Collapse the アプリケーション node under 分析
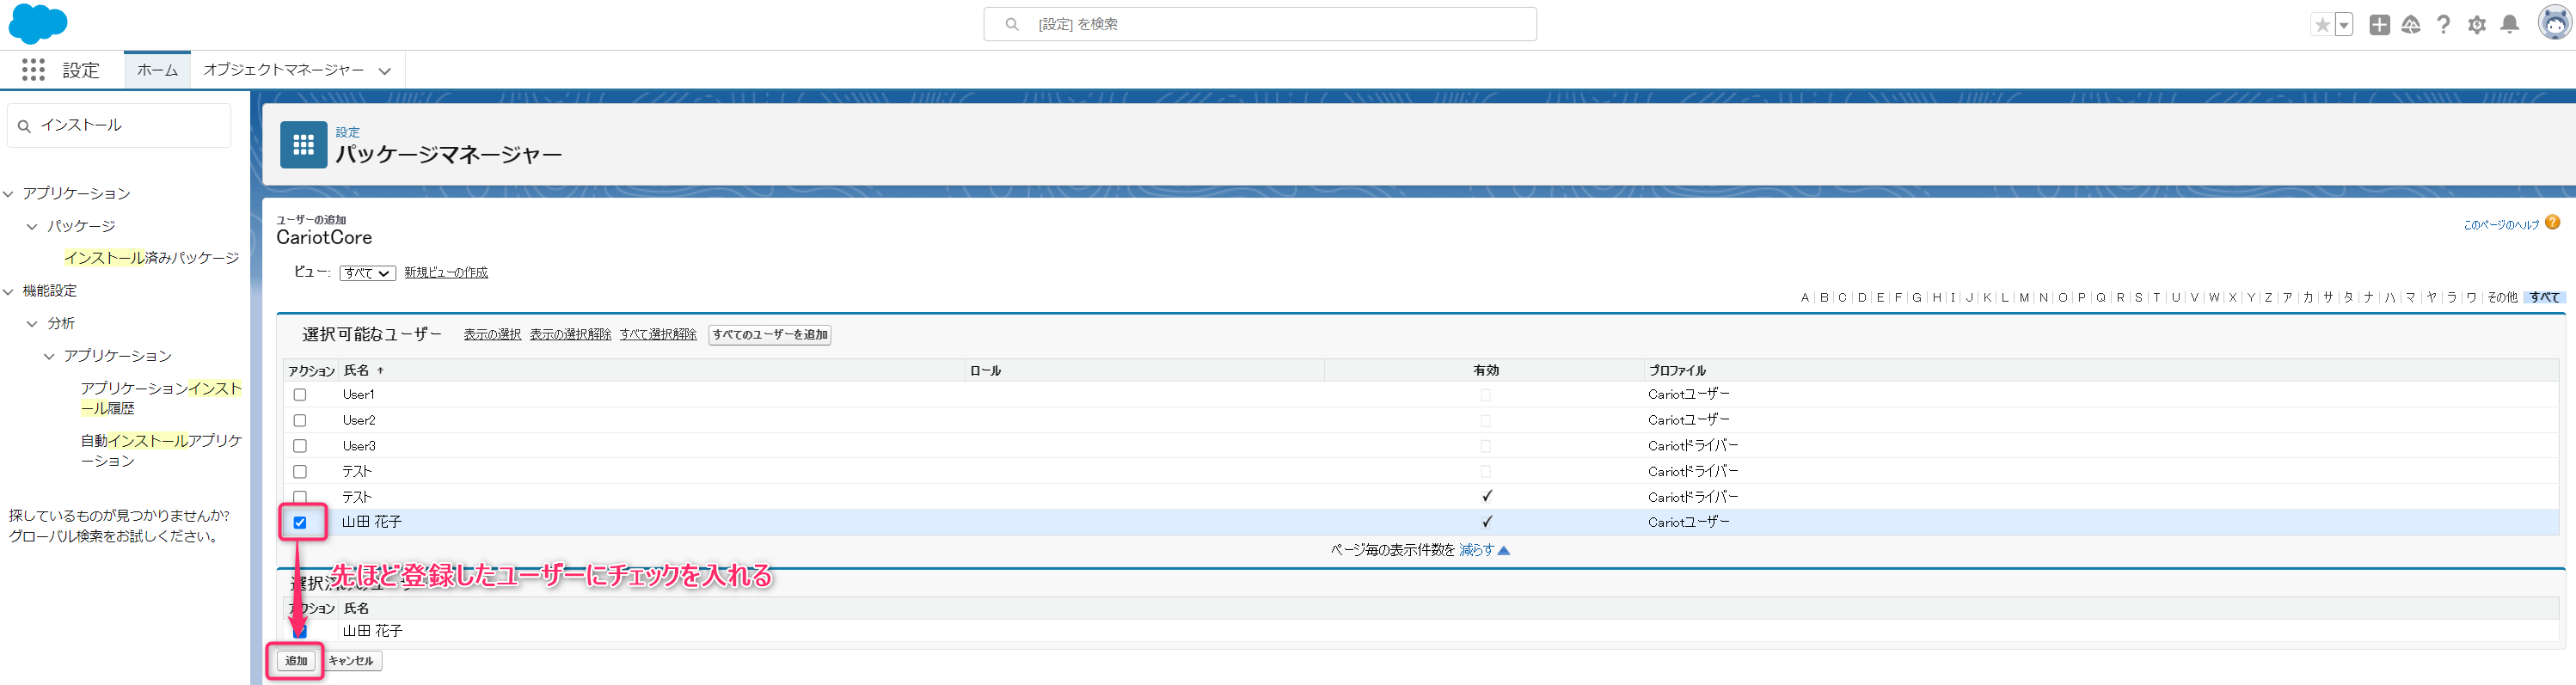The image size is (2576, 685). click(49, 356)
